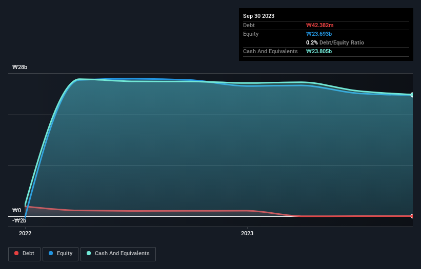Click the 0.2% Debt/Equity Ratio text
The height and width of the screenshot is (269, 421).
(335, 42)
